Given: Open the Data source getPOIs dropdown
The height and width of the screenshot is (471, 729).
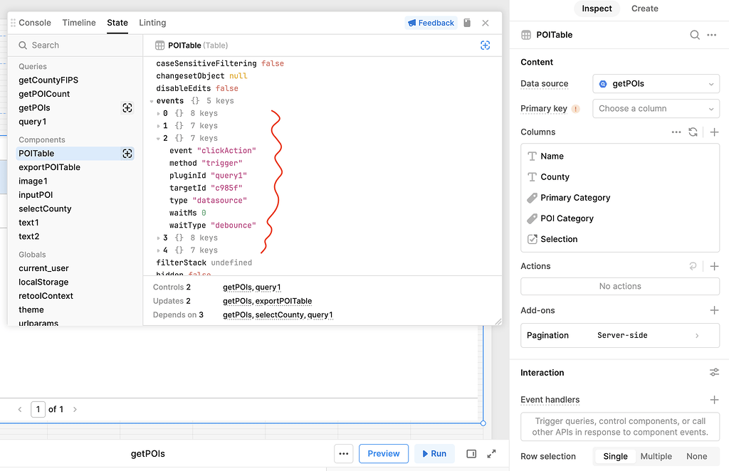Looking at the screenshot, I should 656,84.
